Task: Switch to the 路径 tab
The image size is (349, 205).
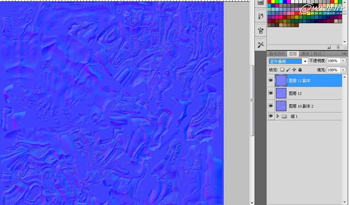Action: pyautogui.click(x=318, y=54)
